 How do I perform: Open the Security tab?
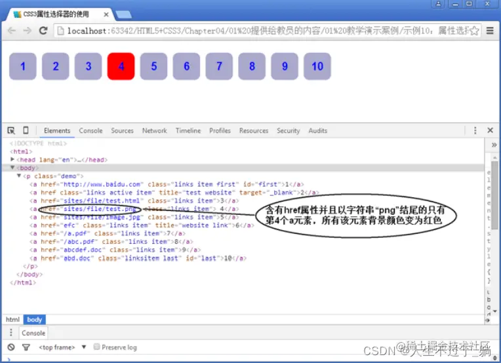pos(288,130)
